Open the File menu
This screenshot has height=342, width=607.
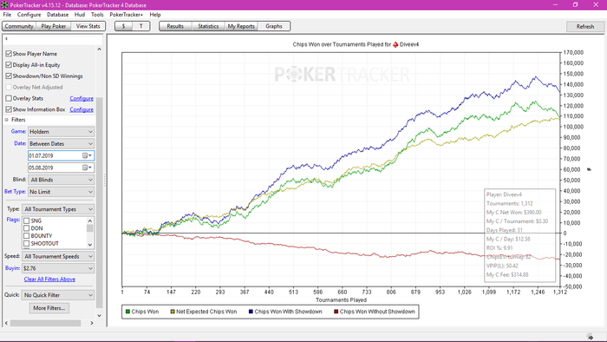(7, 15)
